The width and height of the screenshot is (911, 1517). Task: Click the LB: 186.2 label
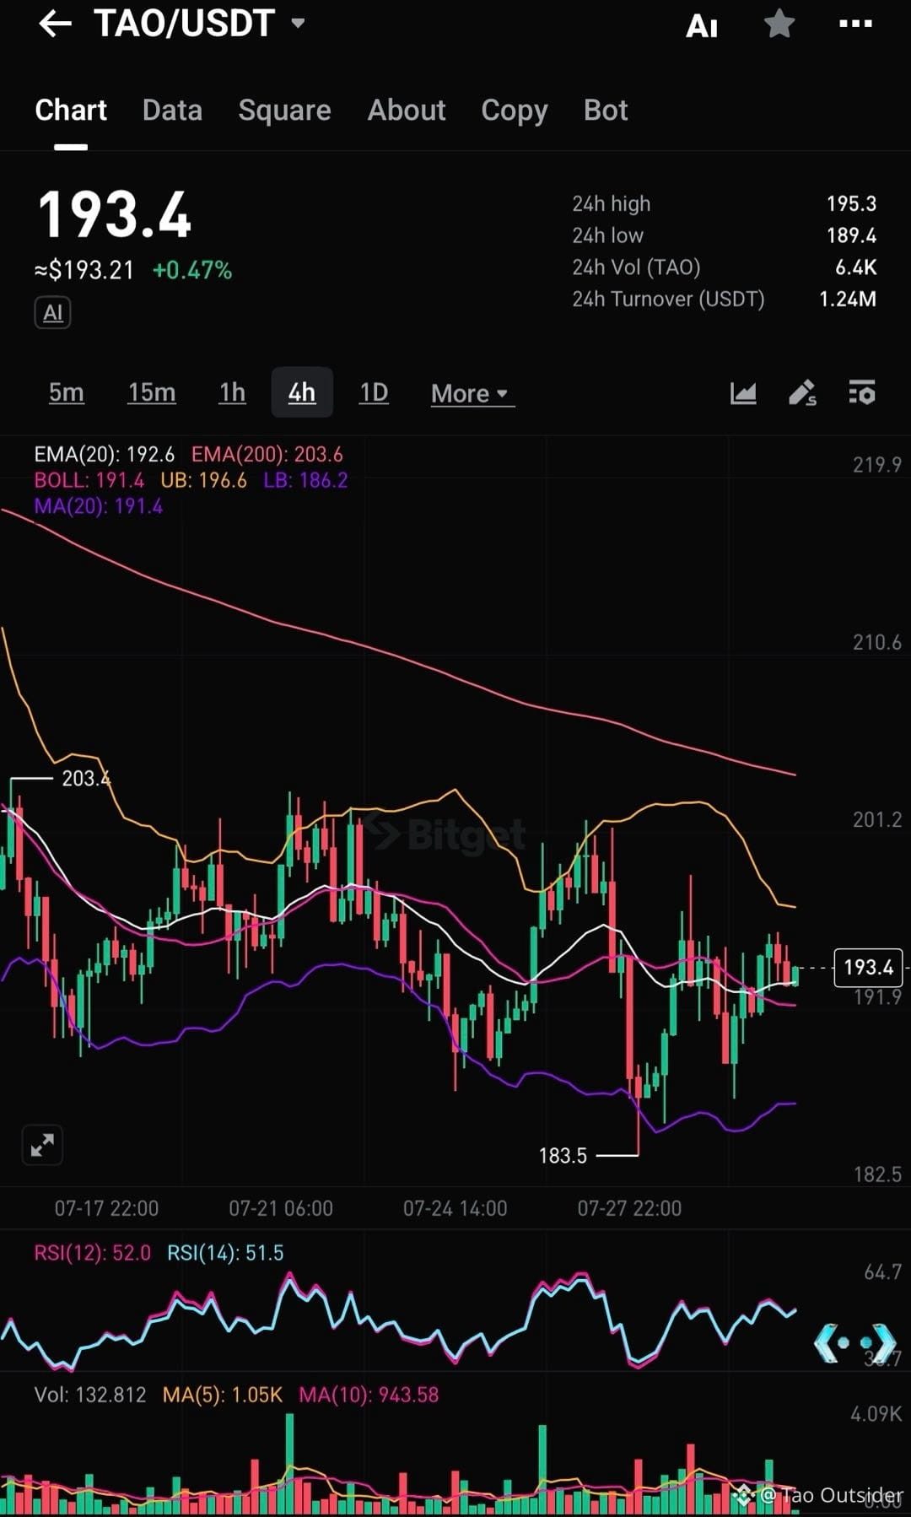(x=305, y=481)
